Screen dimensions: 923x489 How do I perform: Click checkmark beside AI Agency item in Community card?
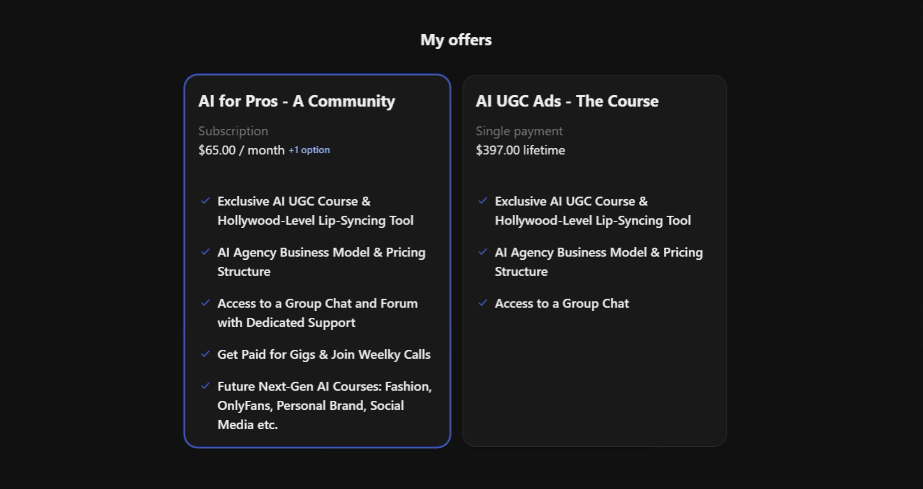point(206,252)
